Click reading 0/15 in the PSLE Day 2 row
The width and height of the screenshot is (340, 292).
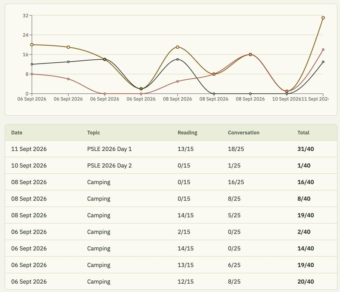point(184,165)
